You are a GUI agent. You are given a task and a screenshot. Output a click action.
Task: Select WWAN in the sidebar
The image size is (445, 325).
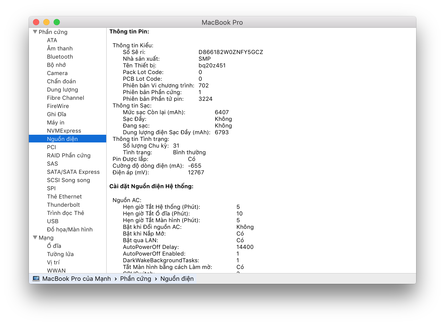tap(56, 270)
